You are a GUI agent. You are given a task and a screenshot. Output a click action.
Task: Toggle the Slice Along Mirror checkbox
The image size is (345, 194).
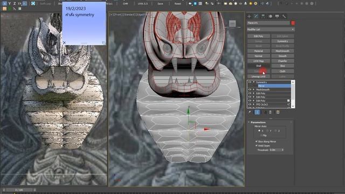click(x=257, y=141)
